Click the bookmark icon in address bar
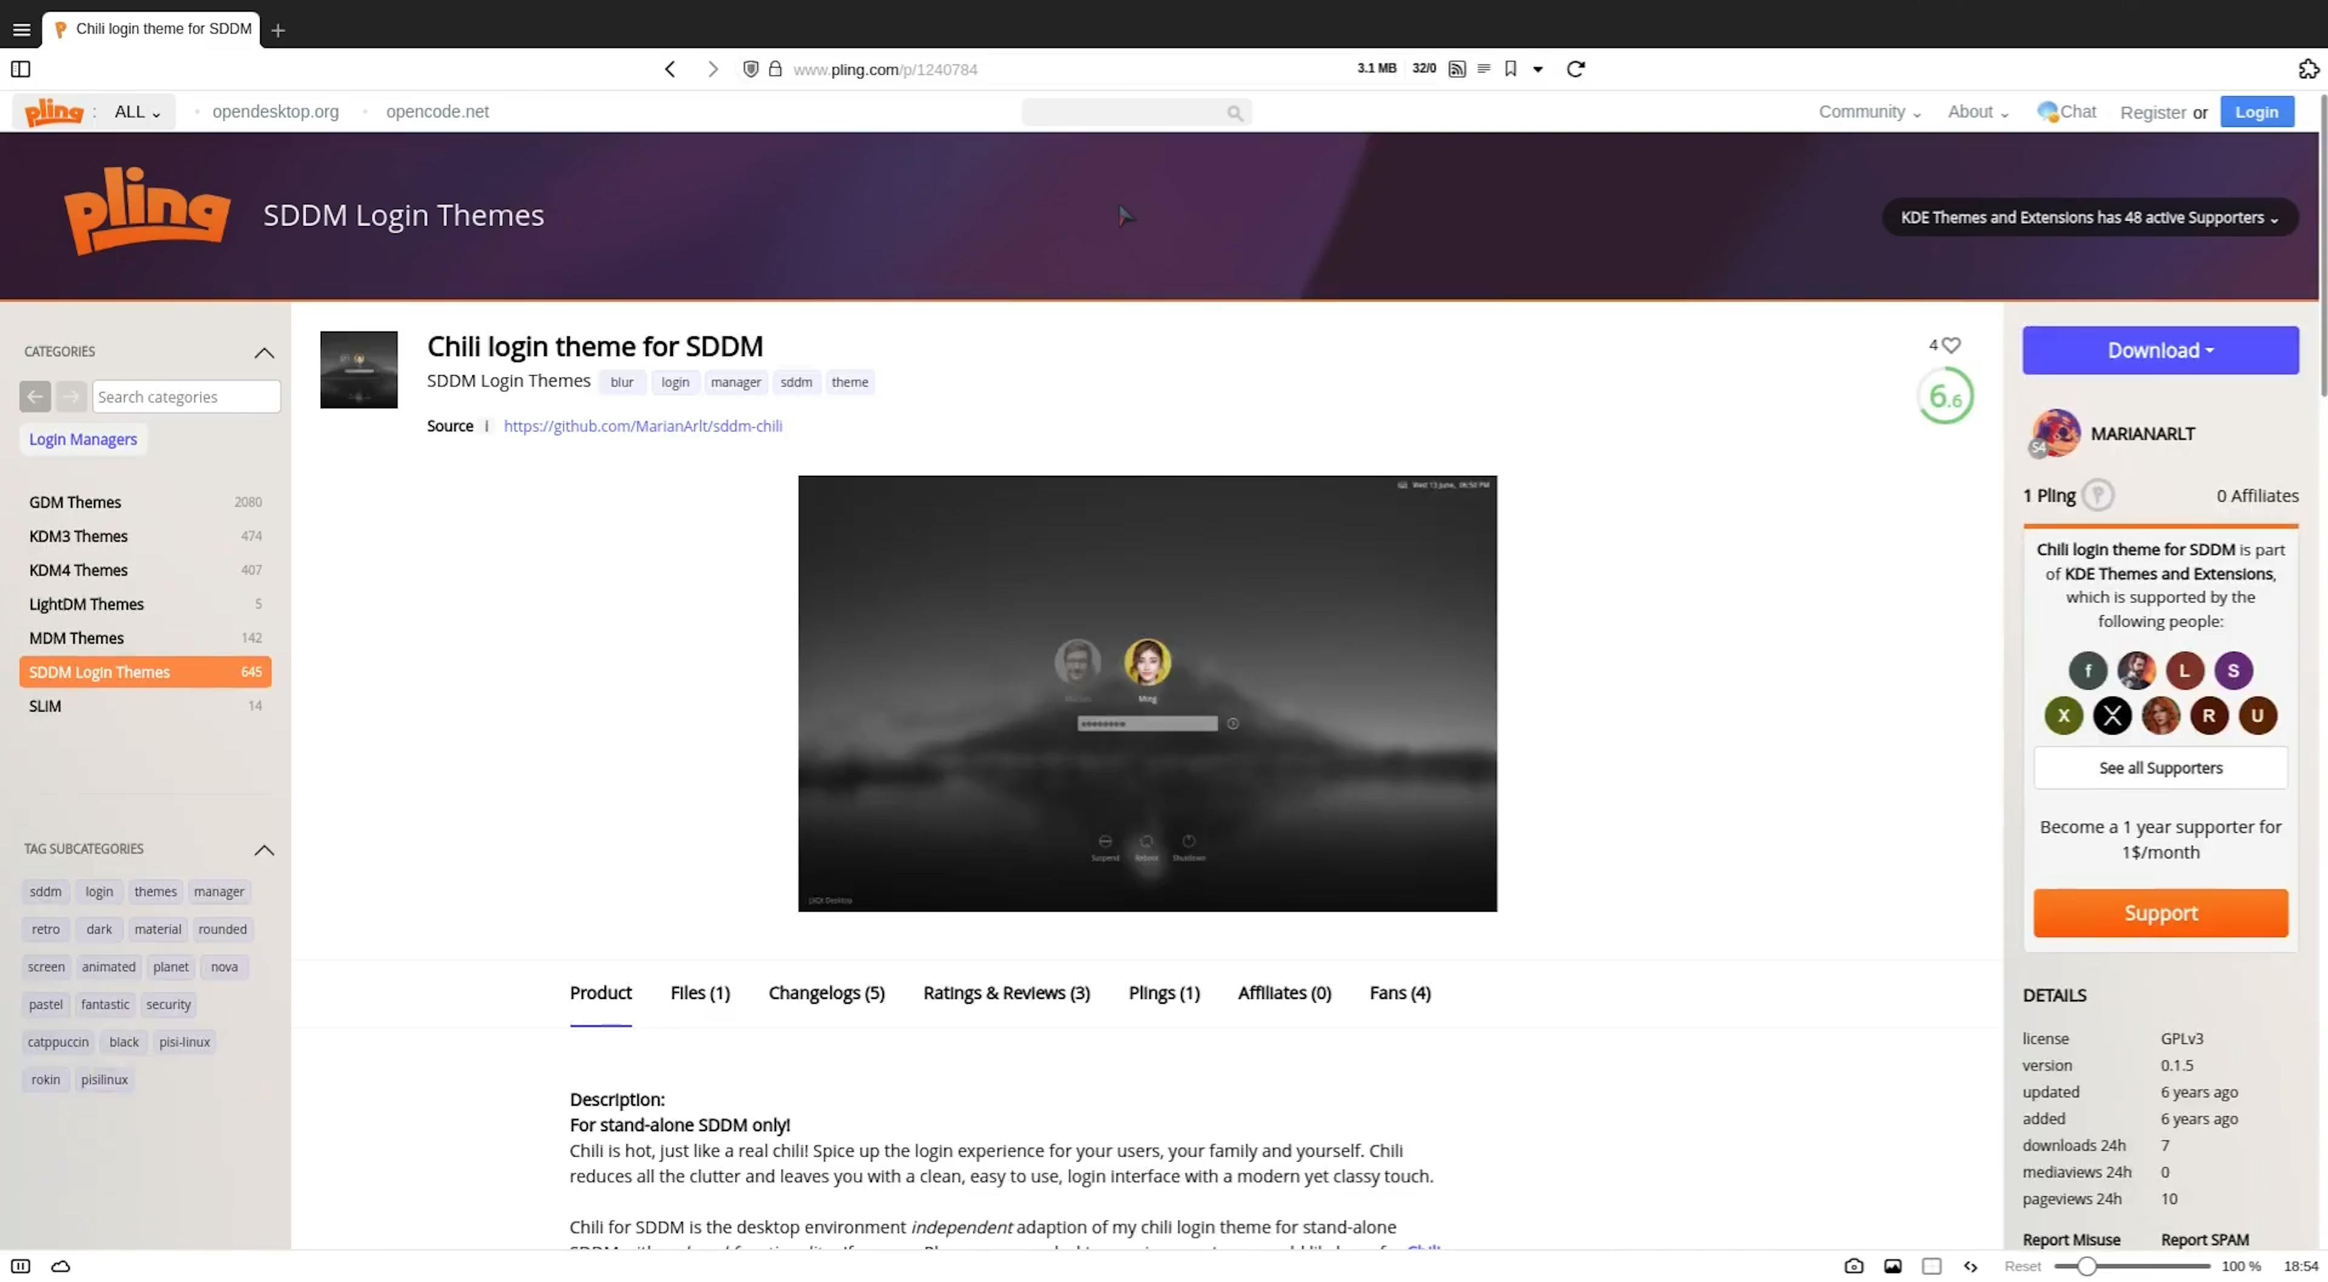 1510,68
